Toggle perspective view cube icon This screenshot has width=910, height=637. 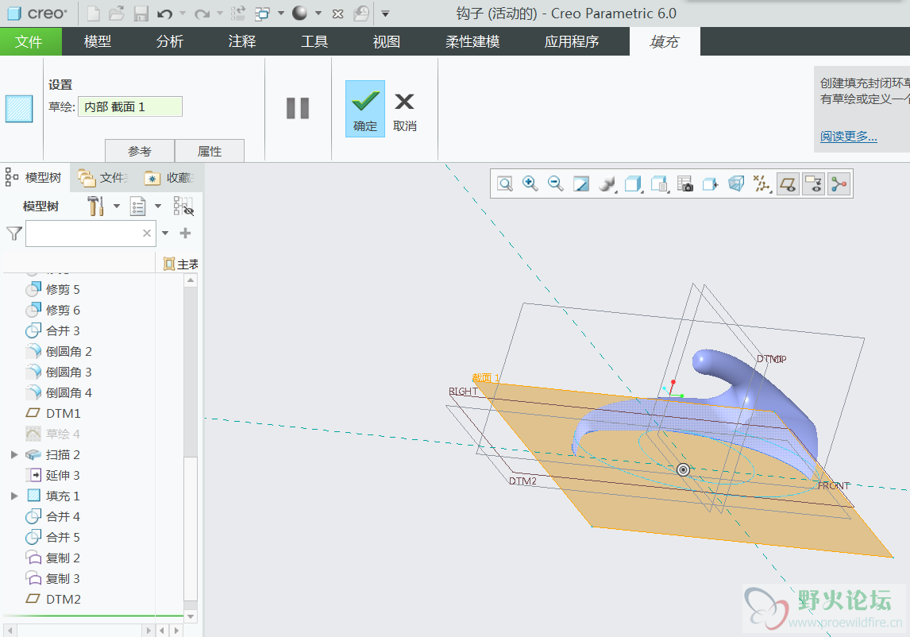736,184
